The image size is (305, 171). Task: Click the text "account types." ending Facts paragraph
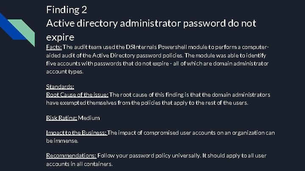65,71
